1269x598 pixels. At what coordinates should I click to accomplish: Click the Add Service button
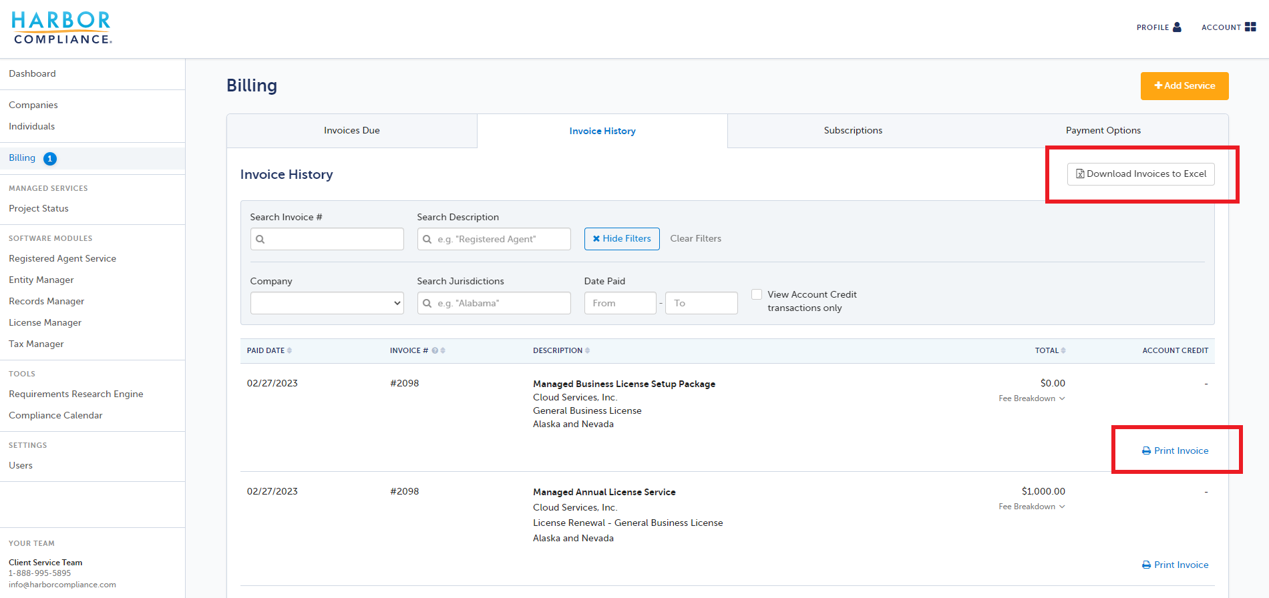[x=1185, y=86]
